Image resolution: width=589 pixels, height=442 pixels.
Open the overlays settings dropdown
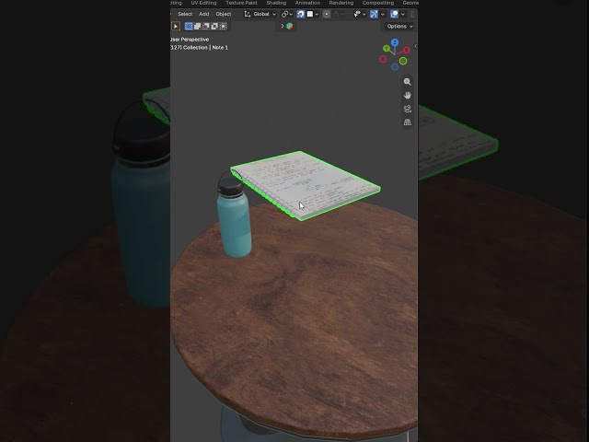coord(403,14)
